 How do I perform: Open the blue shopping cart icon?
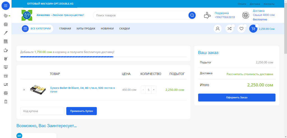[x=253, y=29]
